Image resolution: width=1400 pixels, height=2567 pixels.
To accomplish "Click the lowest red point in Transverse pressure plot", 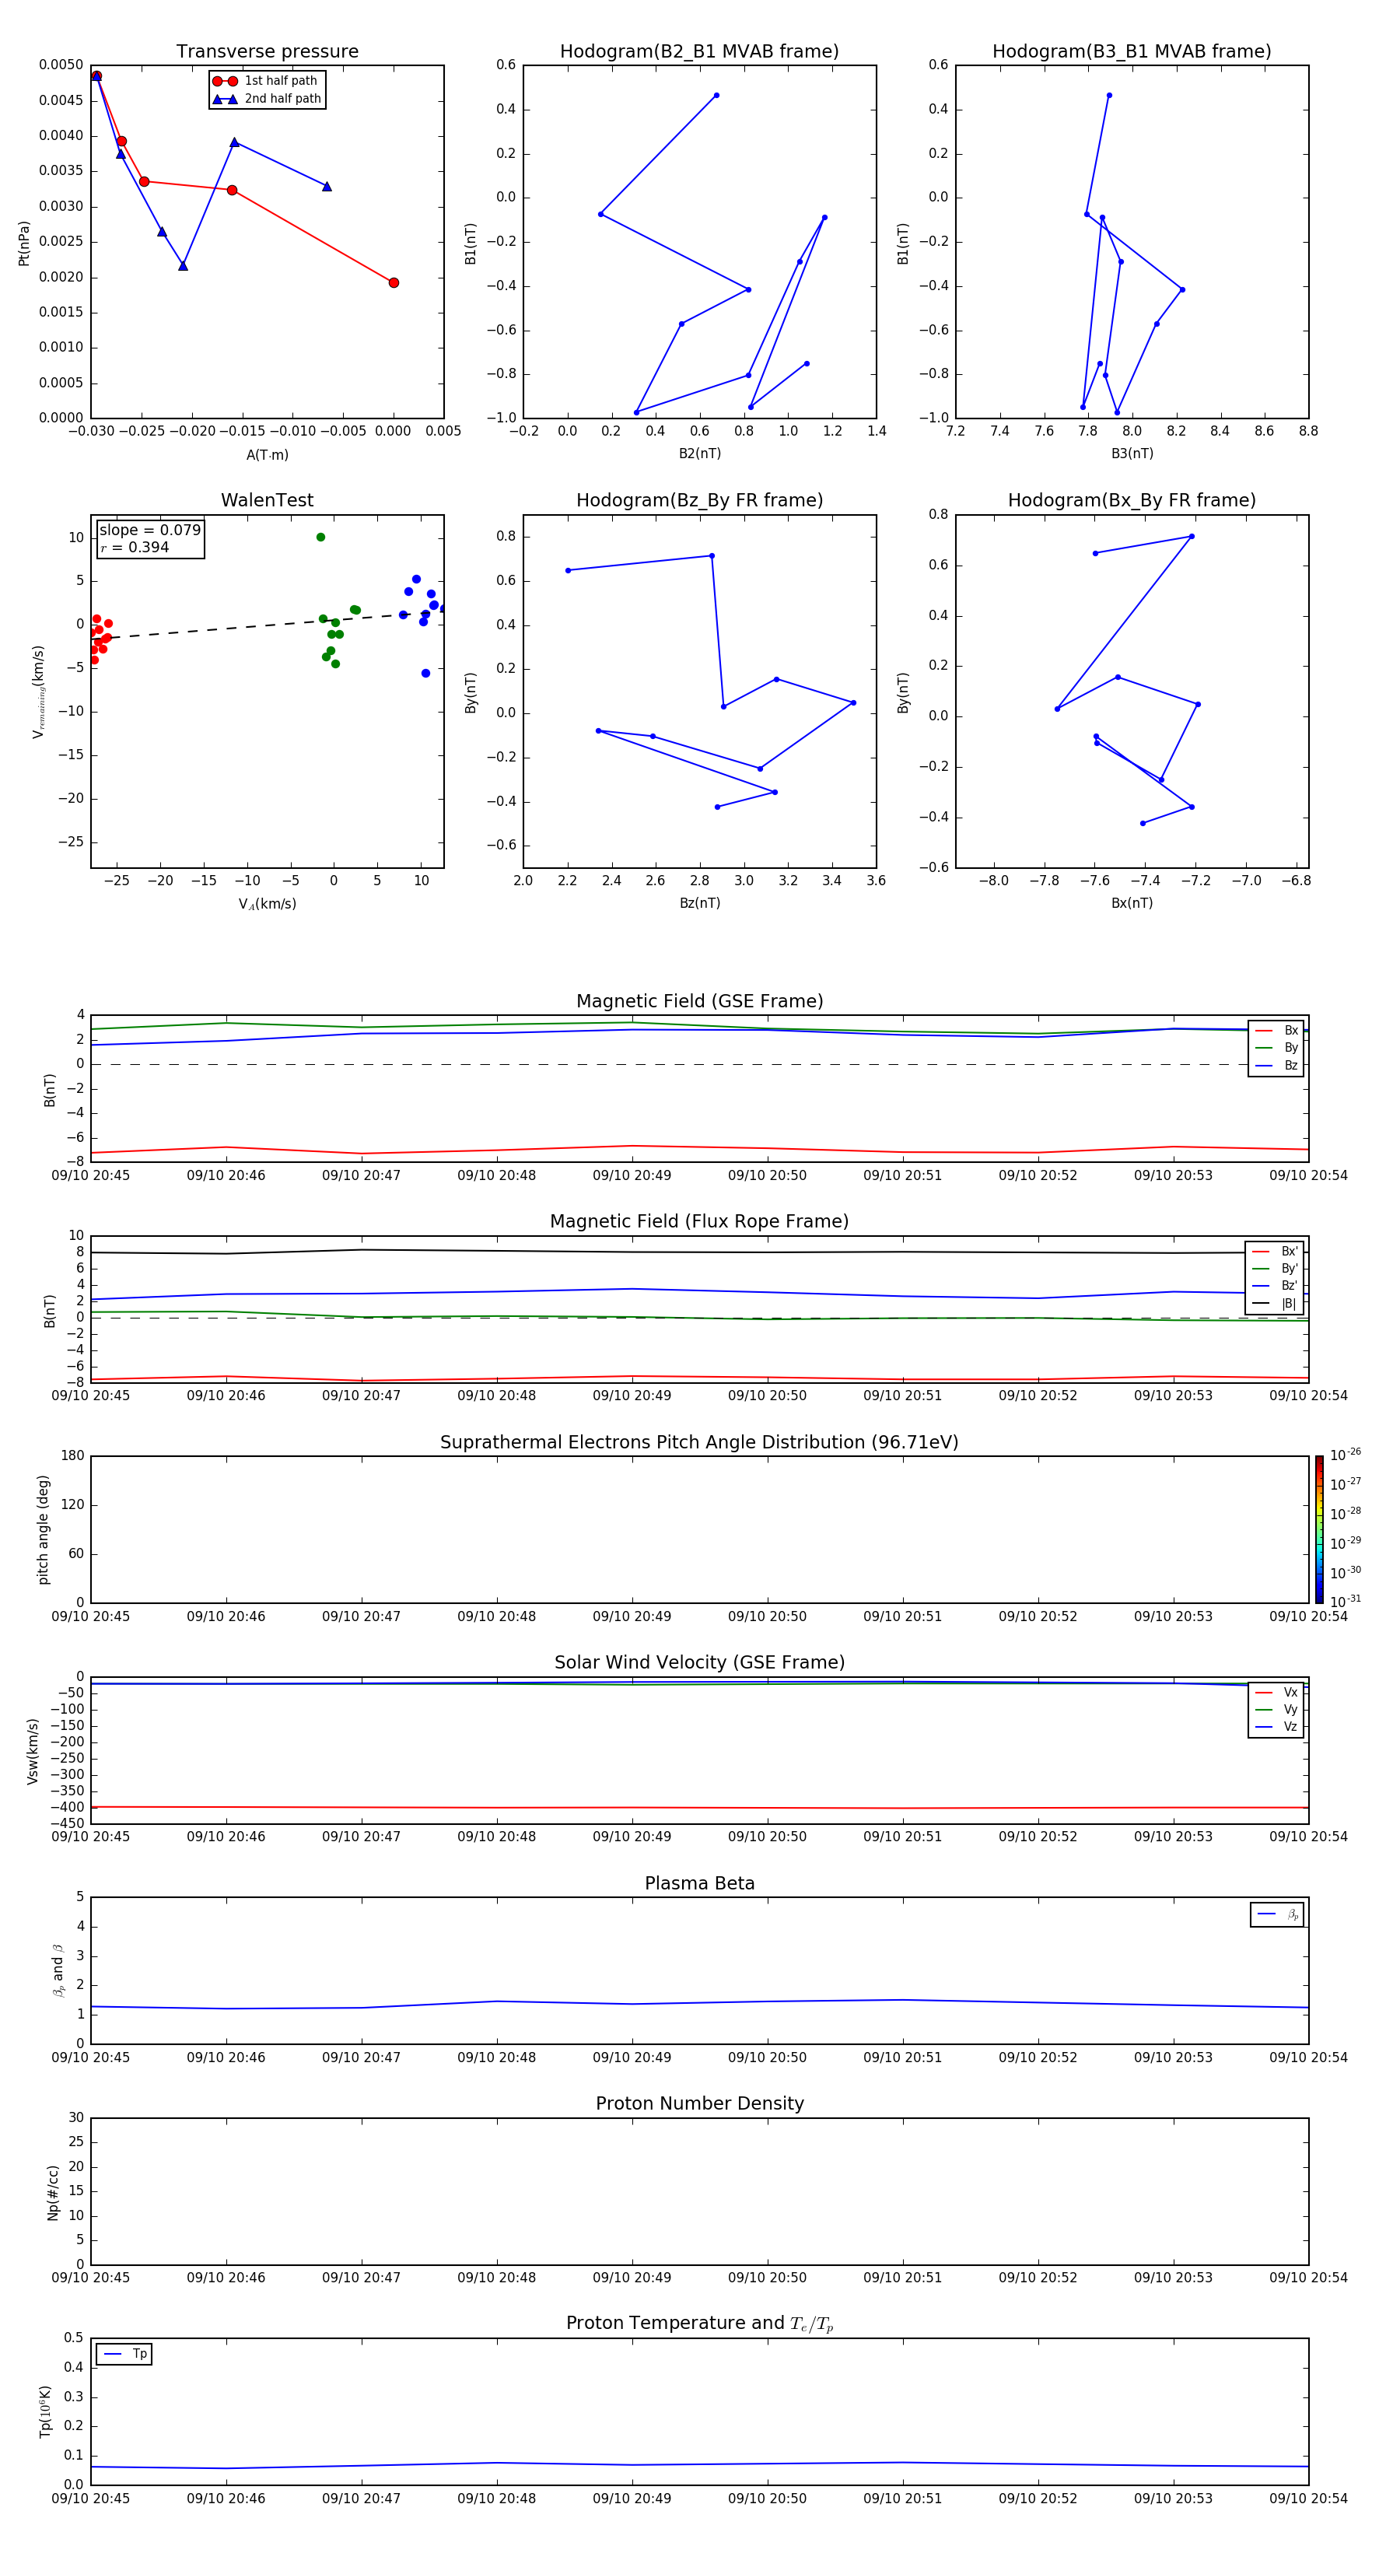I will (394, 283).
